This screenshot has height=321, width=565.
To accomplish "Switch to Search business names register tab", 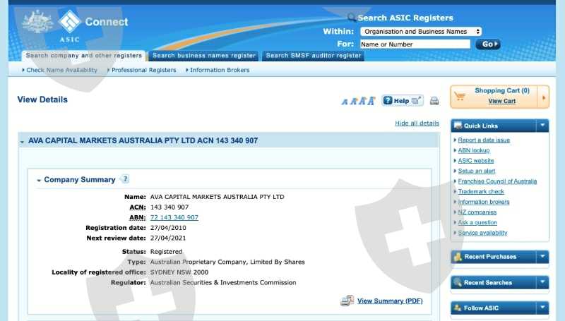I will click(204, 56).
